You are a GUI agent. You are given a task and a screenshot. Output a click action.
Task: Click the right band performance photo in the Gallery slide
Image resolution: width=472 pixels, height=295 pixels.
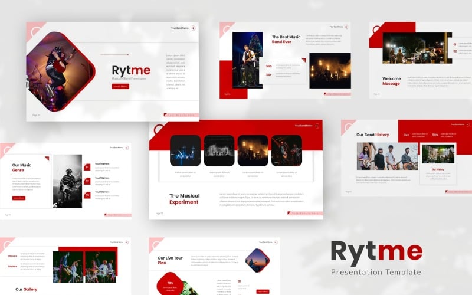100,267
